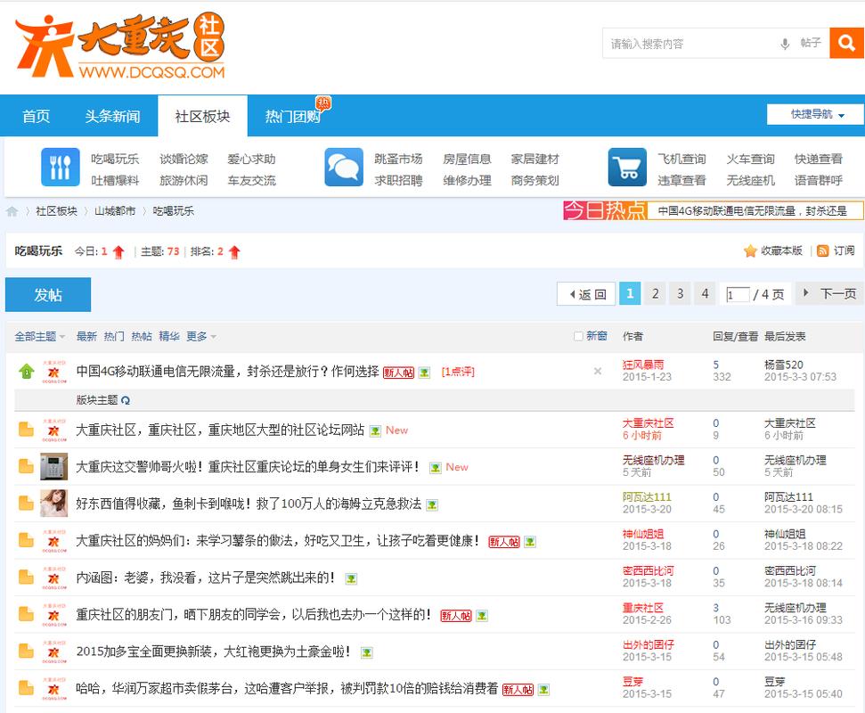This screenshot has width=865, height=713.
Task: Click folder icon of 大重庆社区，重庆社区 thread
Action: 26,430
